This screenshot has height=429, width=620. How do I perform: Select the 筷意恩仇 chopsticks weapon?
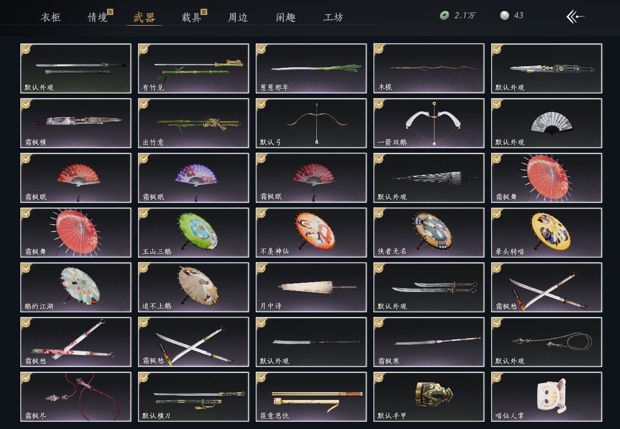coord(311,397)
